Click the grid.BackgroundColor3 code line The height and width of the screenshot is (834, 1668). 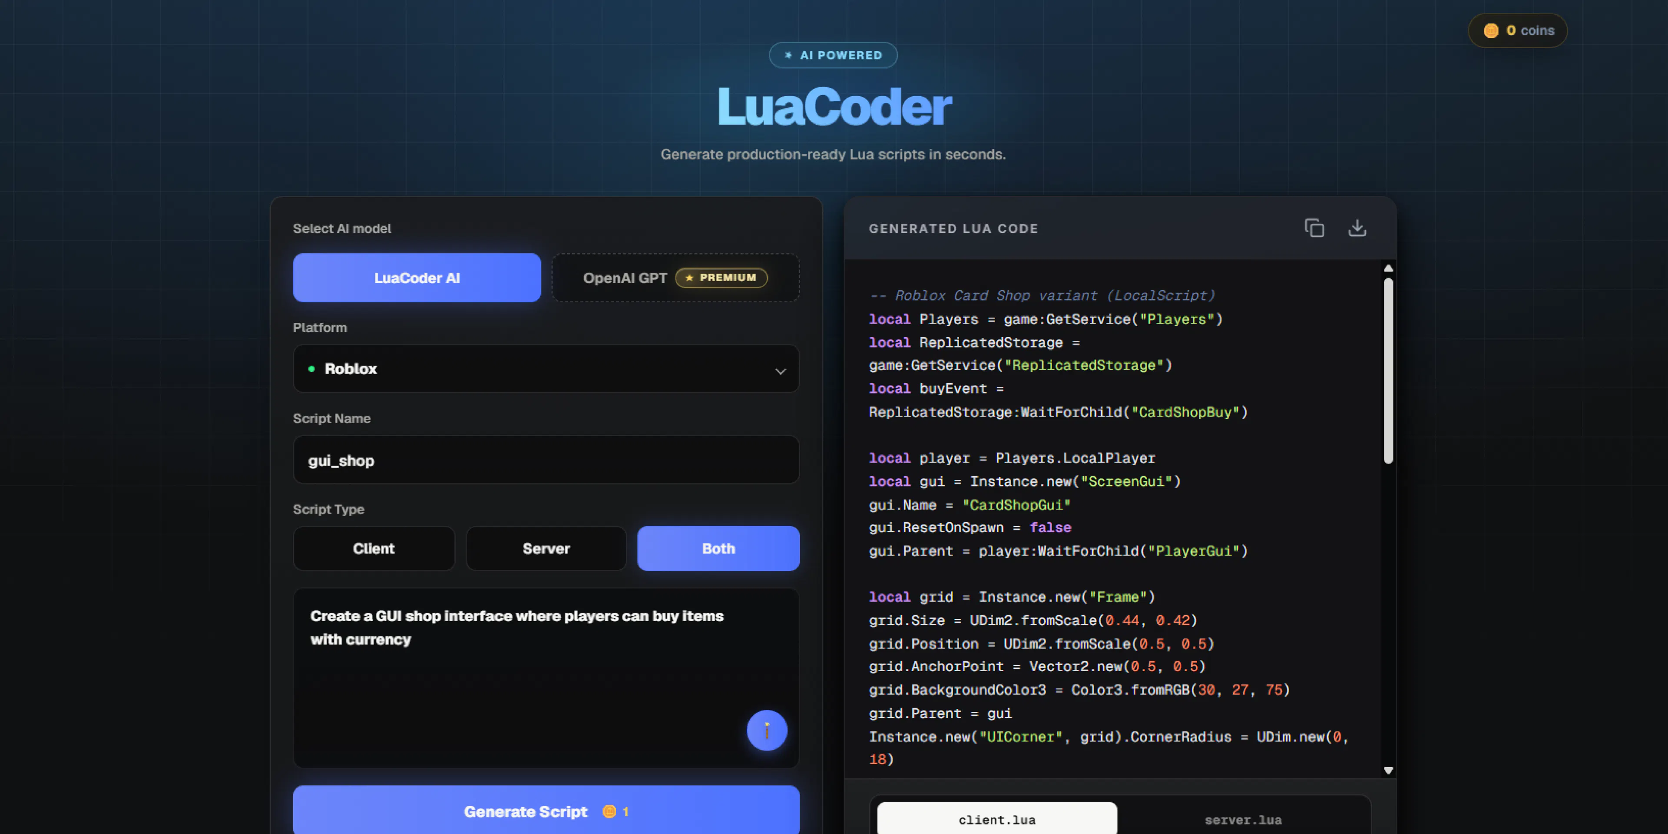(x=1079, y=690)
